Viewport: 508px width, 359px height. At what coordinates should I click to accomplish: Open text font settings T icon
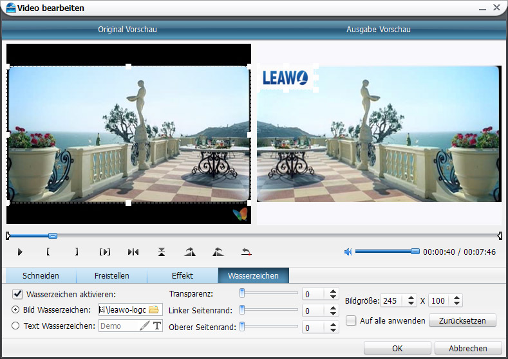pos(156,326)
